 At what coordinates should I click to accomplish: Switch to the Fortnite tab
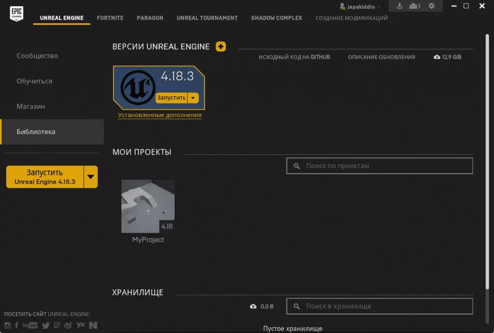click(x=110, y=18)
